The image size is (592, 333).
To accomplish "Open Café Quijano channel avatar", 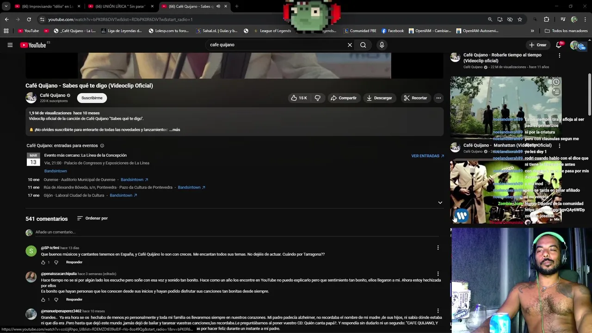I will (31, 98).
